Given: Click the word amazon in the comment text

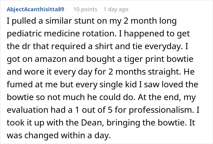Looking at the screenshot, I should pos(51,59).
